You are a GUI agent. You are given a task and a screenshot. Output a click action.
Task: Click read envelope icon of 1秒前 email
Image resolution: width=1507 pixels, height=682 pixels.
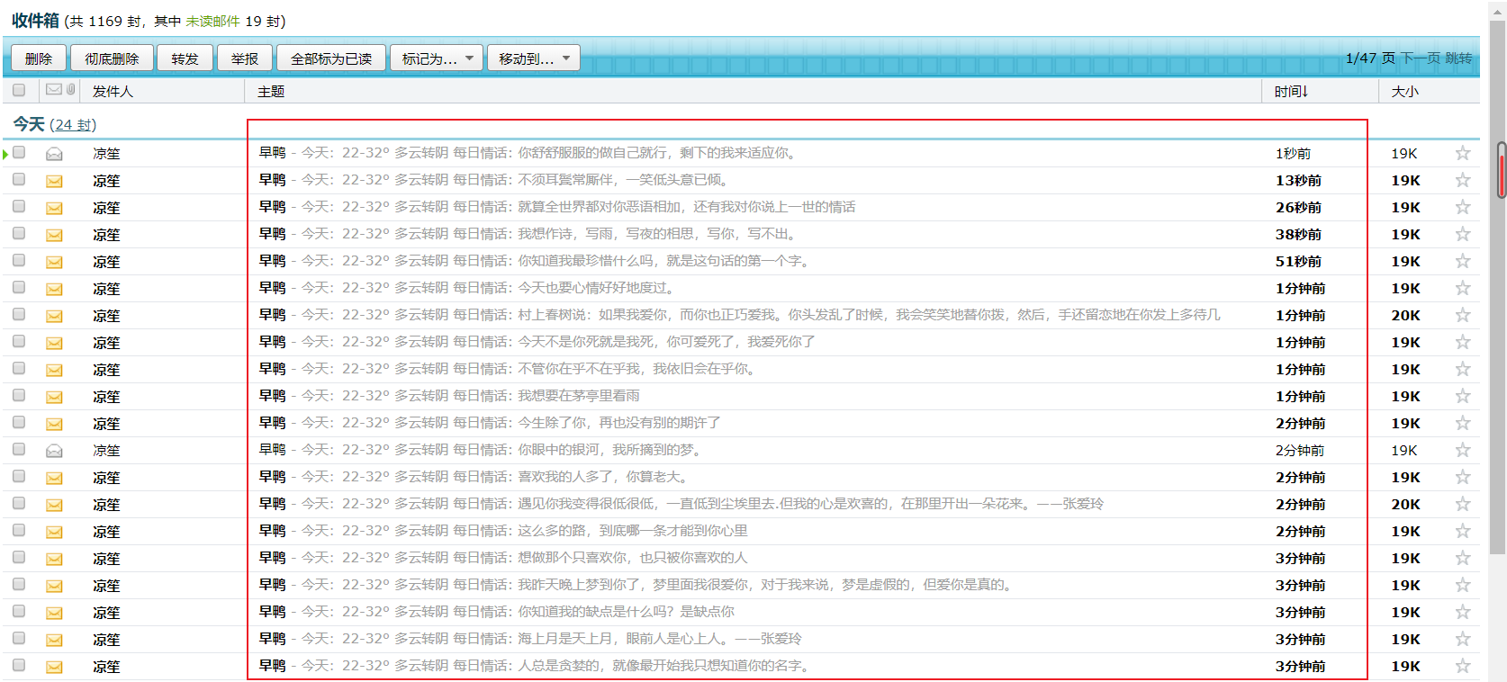54,154
